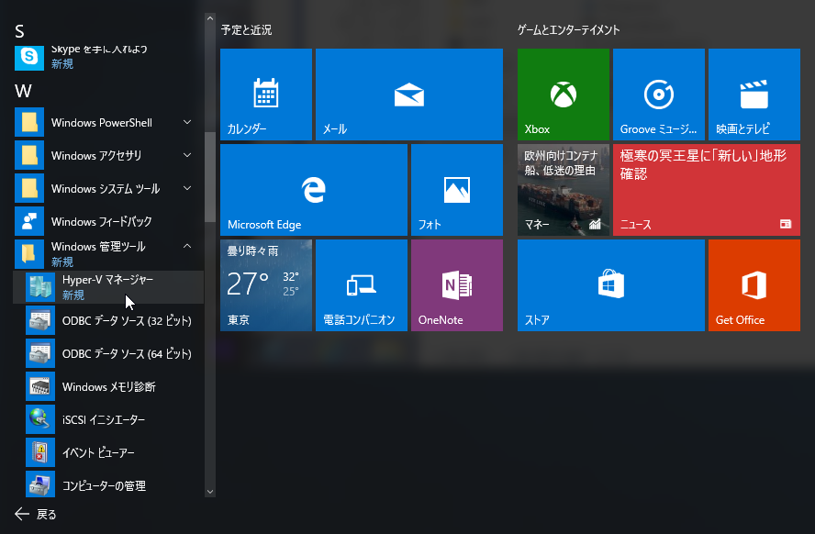This screenshot has width=815, height=534.
Task: Open the 映画とテレビ tile
Action: [x=754, y=95]
